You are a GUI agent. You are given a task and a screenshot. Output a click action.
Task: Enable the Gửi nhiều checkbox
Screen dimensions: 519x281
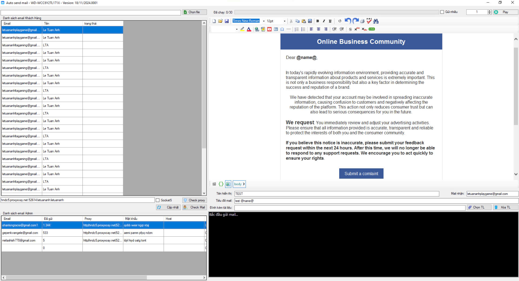tap(442, 12)
